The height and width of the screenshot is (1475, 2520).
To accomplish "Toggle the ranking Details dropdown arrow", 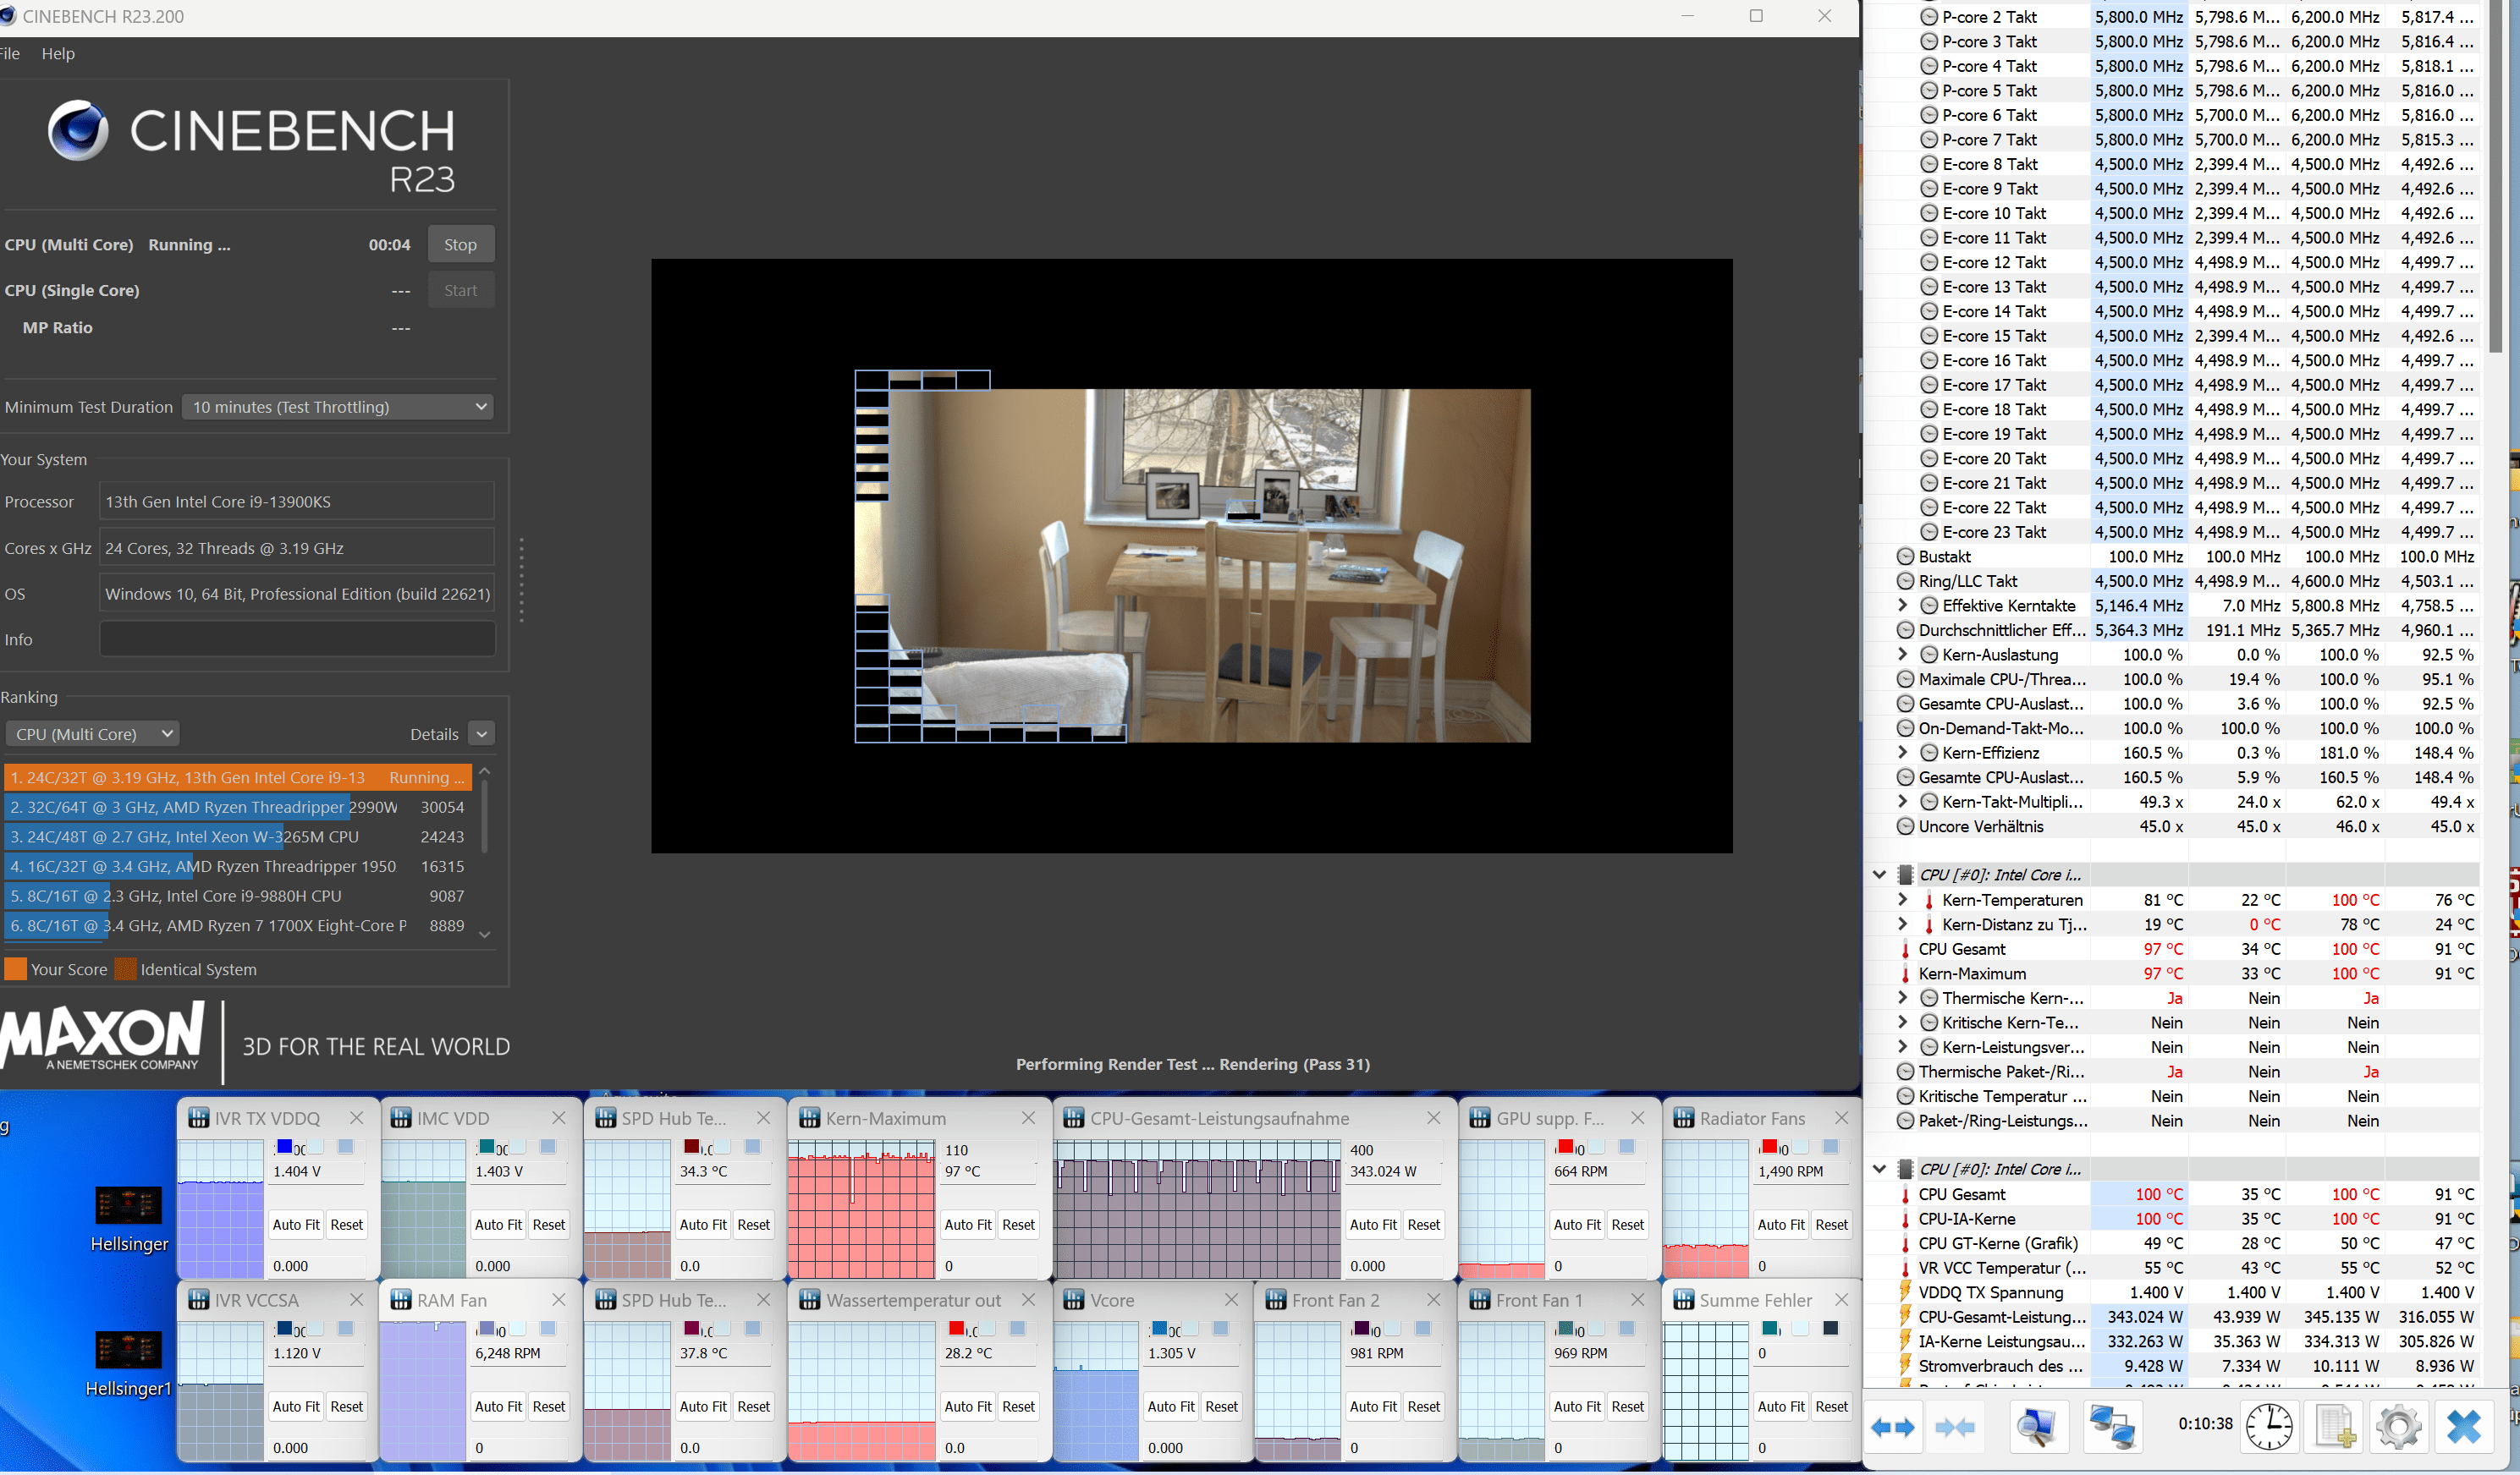I will pyautogui.click(x=482, y=734).
